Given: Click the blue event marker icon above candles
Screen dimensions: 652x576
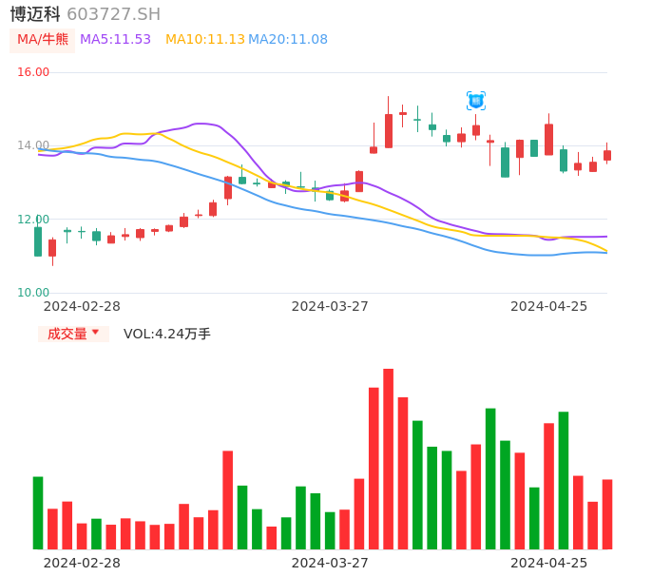Looking at the screenshot, I should tap(476, 101).
